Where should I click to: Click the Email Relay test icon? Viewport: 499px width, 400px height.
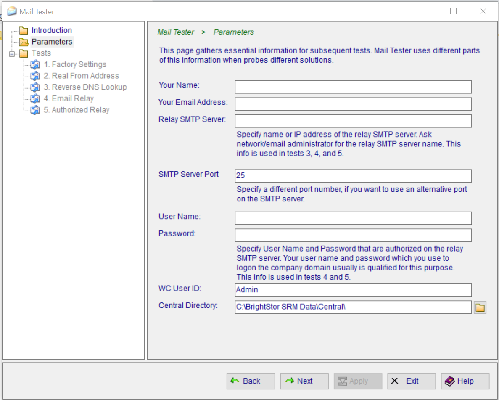click(x=35, y=99)
